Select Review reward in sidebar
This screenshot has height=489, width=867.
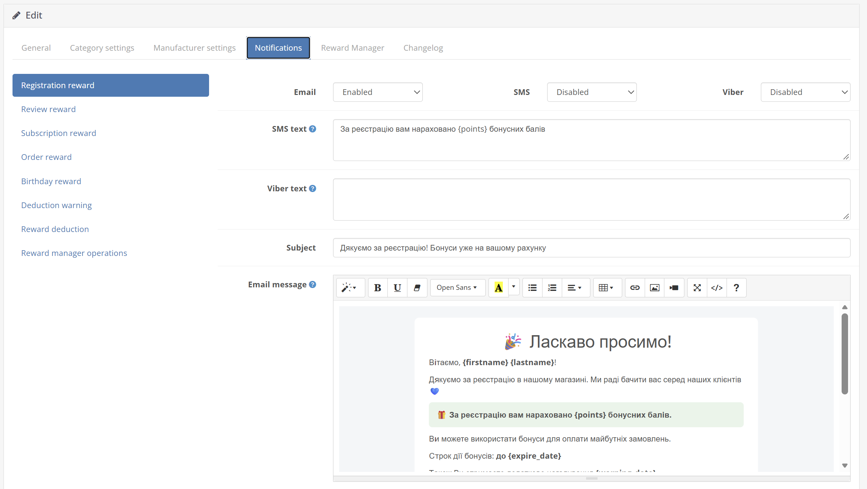pyautogui.click(x=111, y=109)
